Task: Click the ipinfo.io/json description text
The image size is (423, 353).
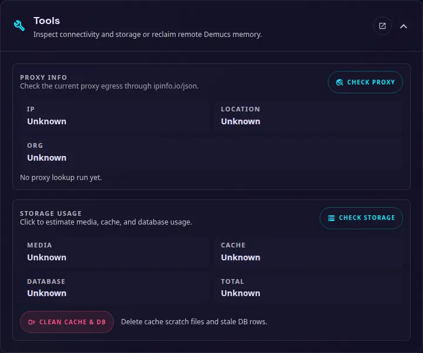Action: pyautogui.click(x=109, y=86)
